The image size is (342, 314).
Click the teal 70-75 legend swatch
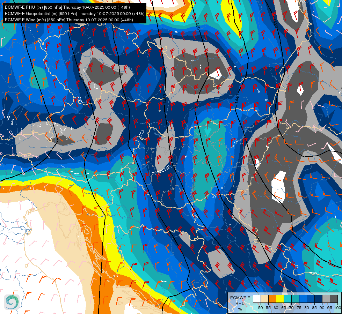coord(295,299)
